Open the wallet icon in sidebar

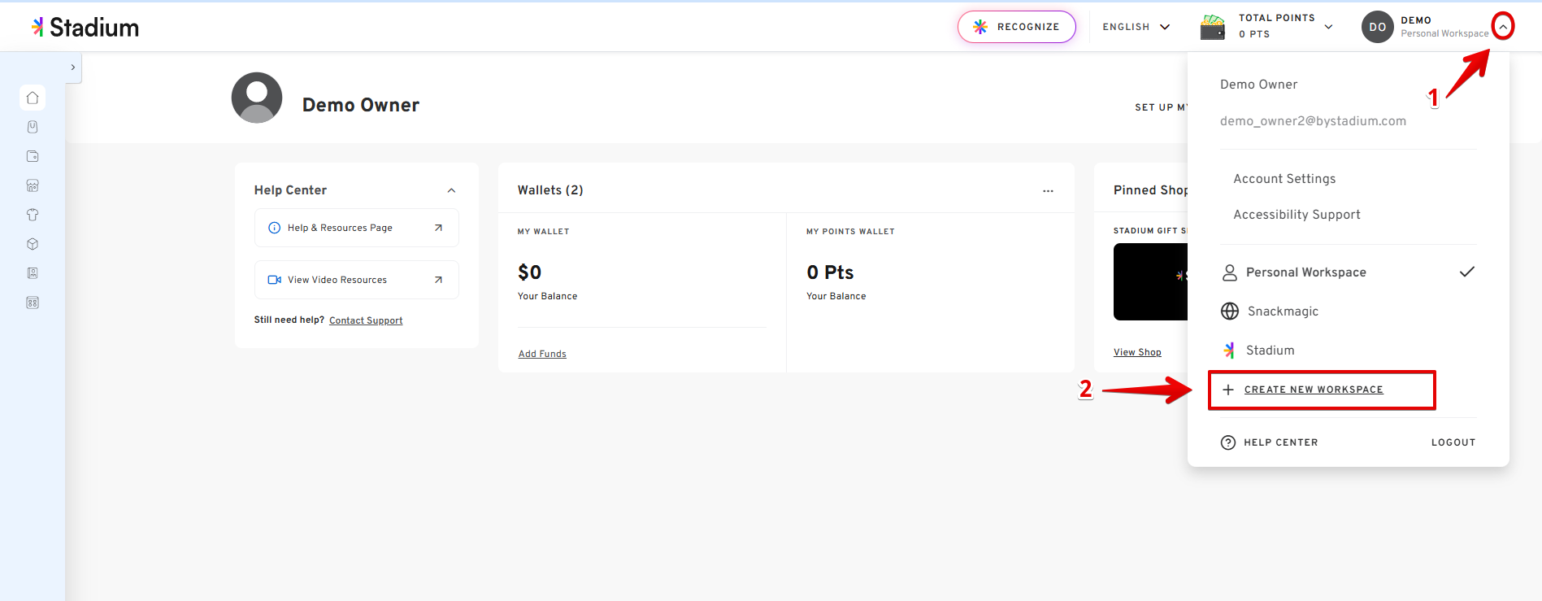[33, 156]
